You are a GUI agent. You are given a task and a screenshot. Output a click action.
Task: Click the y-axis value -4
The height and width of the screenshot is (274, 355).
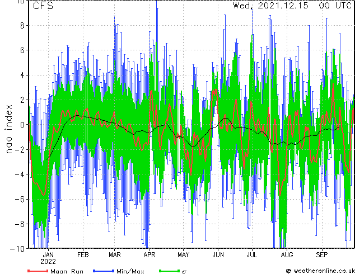coord(20,174)
